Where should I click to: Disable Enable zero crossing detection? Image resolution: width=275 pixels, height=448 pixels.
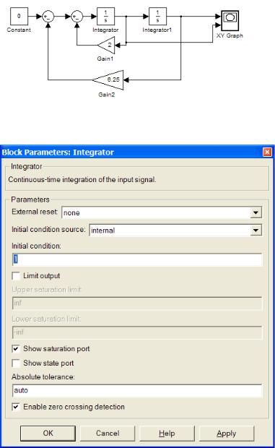tap(16, 407)
